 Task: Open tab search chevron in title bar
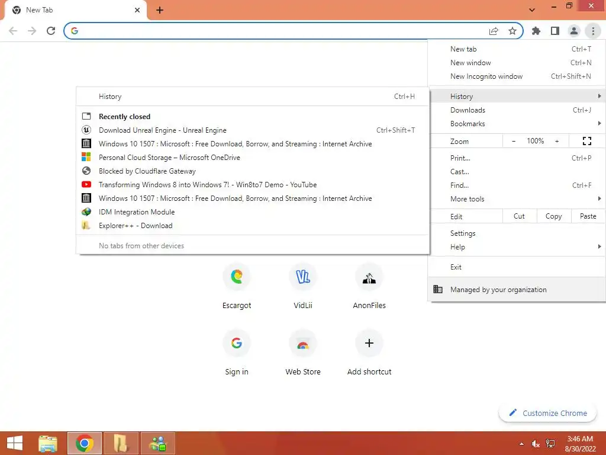(x=532, y=10)
